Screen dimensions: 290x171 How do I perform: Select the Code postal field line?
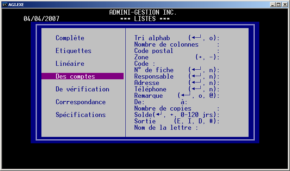point(177,51)
